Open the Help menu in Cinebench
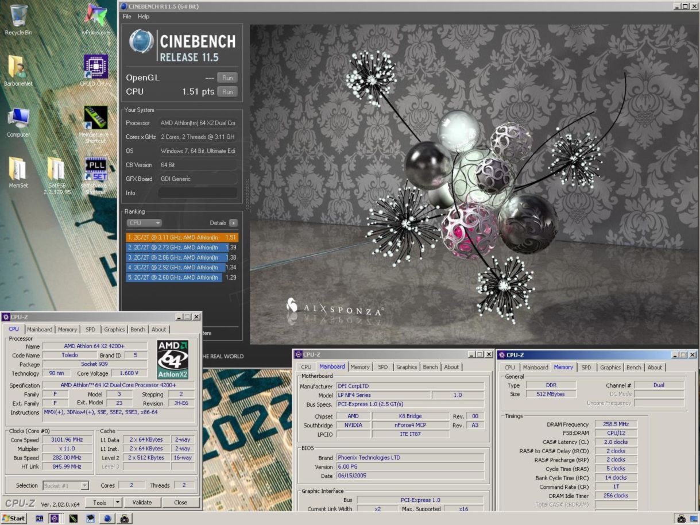 pyautogui.click(x=144, y=17)
